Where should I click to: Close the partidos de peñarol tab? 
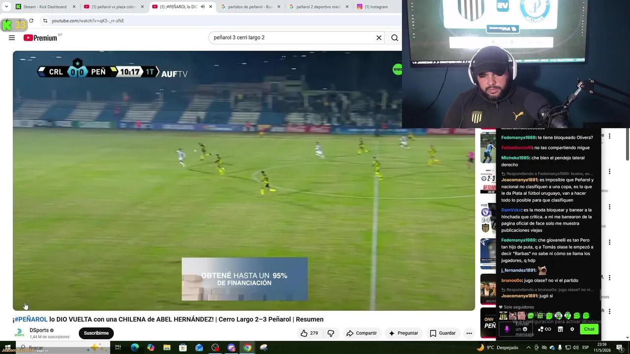279,7
